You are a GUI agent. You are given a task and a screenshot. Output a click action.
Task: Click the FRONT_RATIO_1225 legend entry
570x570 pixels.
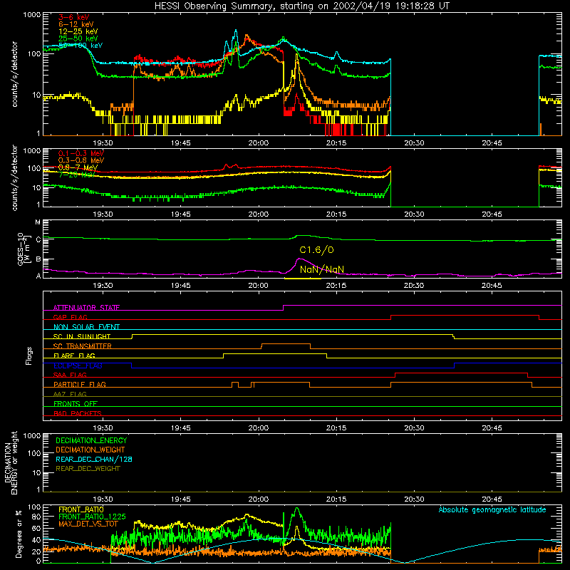pos(92,517)
